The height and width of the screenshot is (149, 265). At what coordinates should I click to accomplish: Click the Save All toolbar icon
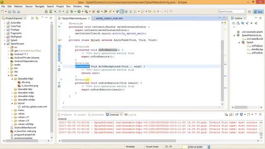[14, 12]
